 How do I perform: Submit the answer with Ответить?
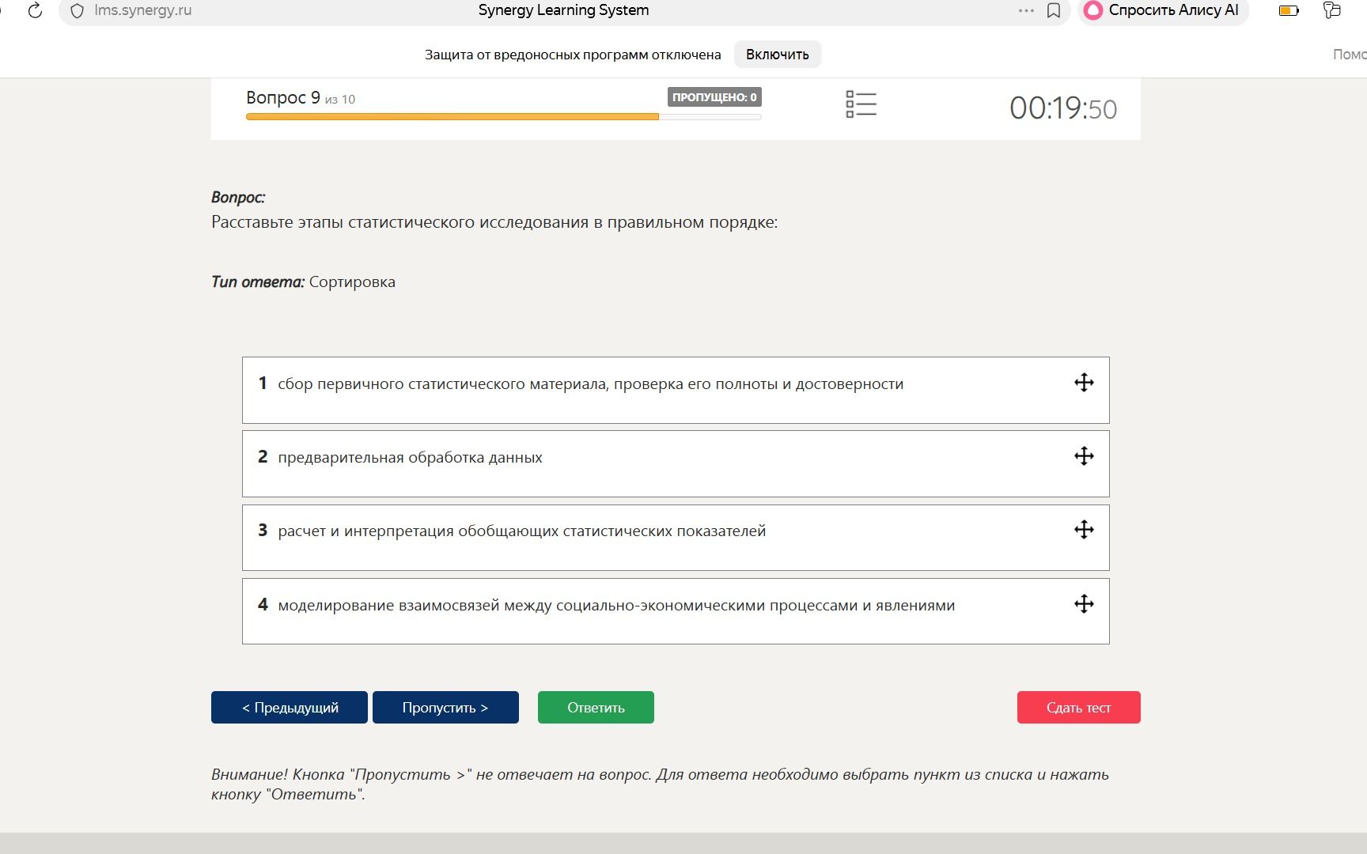click(x=596, y=707)
